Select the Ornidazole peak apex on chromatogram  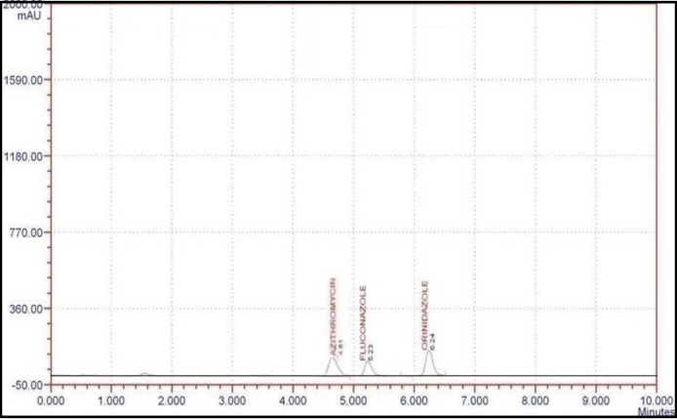(x=428, y=352)
